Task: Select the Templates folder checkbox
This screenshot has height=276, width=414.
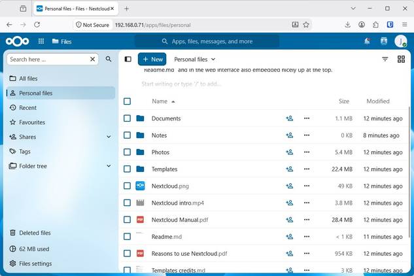Action: pyautogui.click(x=128, y=169)
